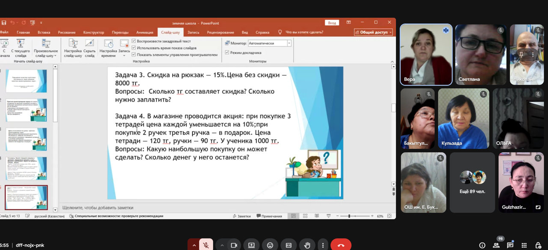Click the 'Общий доступ' share button
Viewport: 548px width, 250px height.
tap(373, 32)
